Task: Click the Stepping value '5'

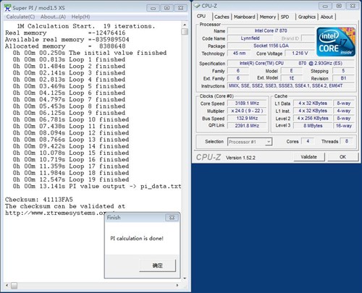Action: click(343, 71)
